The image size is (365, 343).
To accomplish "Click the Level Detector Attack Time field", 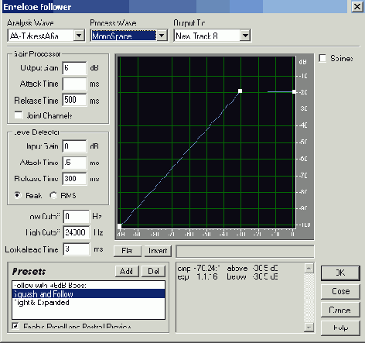I will pyautogui.click(x=74, y=163).
